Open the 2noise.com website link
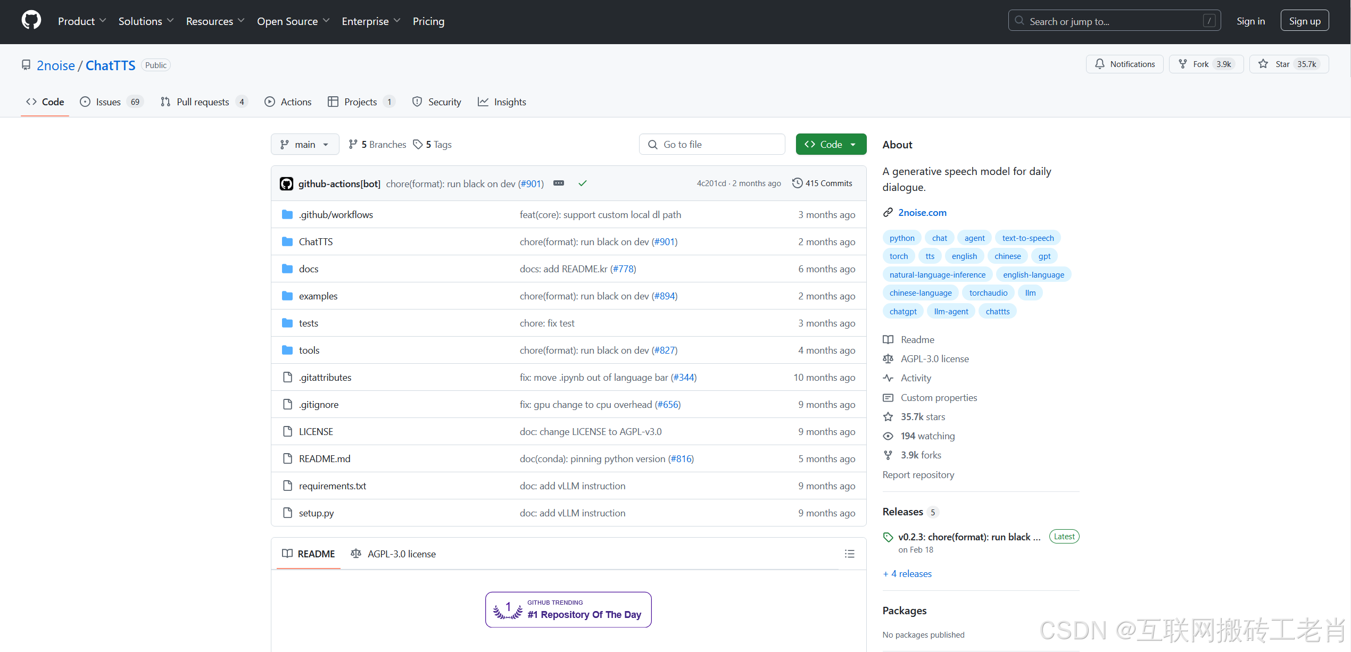Screen dimensions: 1351x652 pyautogui.click(x=922, y=213)
